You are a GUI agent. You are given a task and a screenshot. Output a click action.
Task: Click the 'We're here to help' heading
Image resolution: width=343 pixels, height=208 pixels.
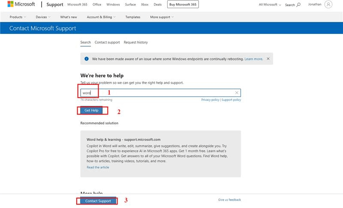point(102,75)
